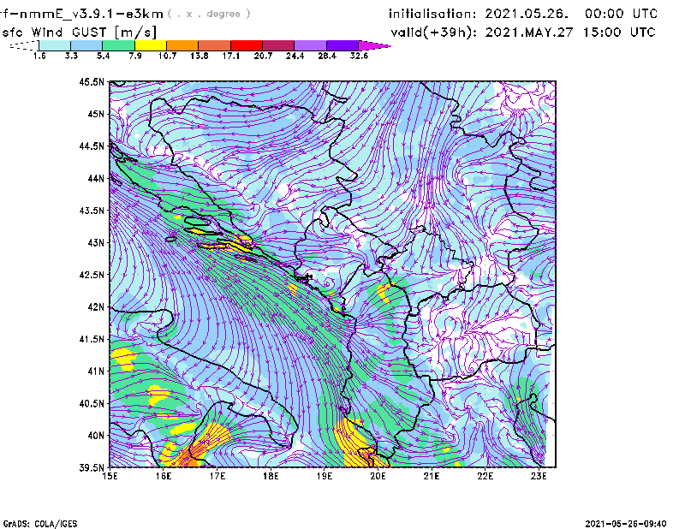This screenshot has height=529, width=685.
Task: Click the 41.5N latitude label
Action: tap(92, 339)
